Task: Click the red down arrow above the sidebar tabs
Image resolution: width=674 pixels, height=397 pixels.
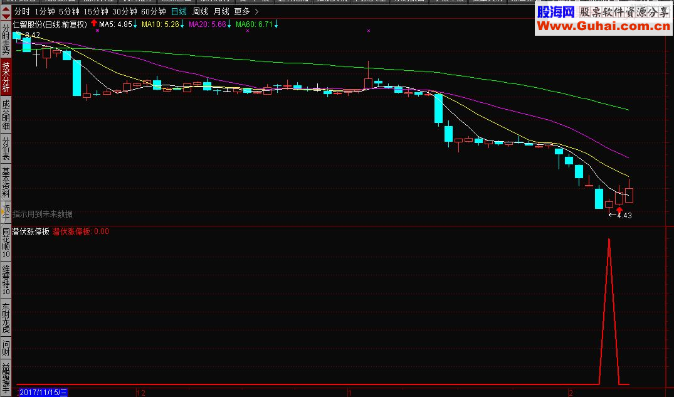Action: tap(6, 16)
